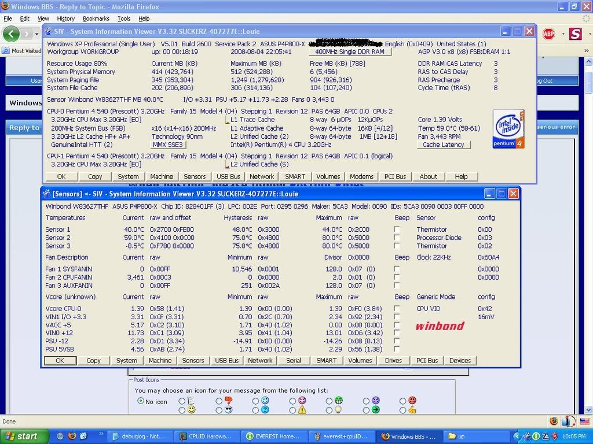Select the radio for the yellow smiley post icon
Image resolution: width=593 pixels, height=444 pixels.
182,410
